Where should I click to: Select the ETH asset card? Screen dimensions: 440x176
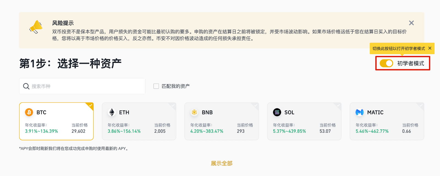pos(139,121)
